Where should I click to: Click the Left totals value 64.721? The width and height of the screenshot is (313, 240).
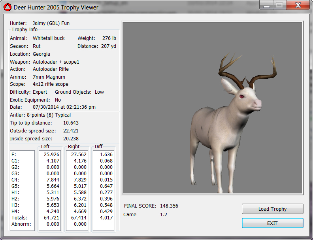pyautogui.click(x=51, y=217)
